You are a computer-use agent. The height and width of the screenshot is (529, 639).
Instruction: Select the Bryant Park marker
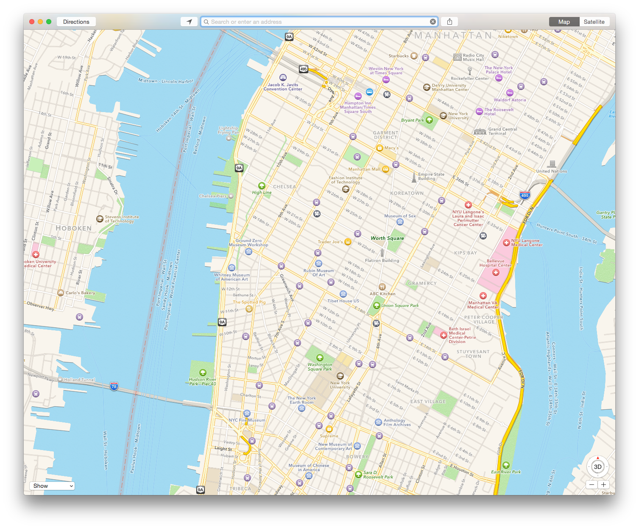pos(430,120)
